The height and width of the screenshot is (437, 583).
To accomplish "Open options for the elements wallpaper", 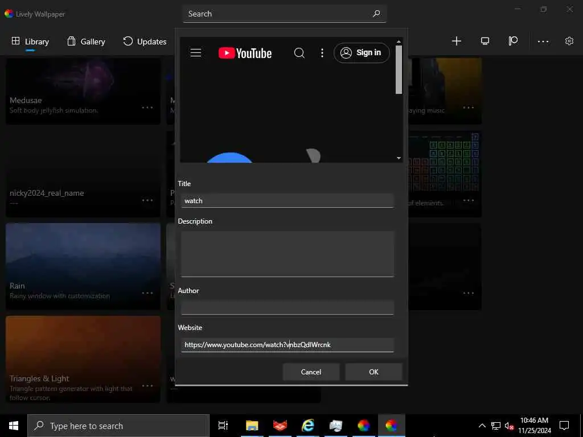I will click(469, 200).
